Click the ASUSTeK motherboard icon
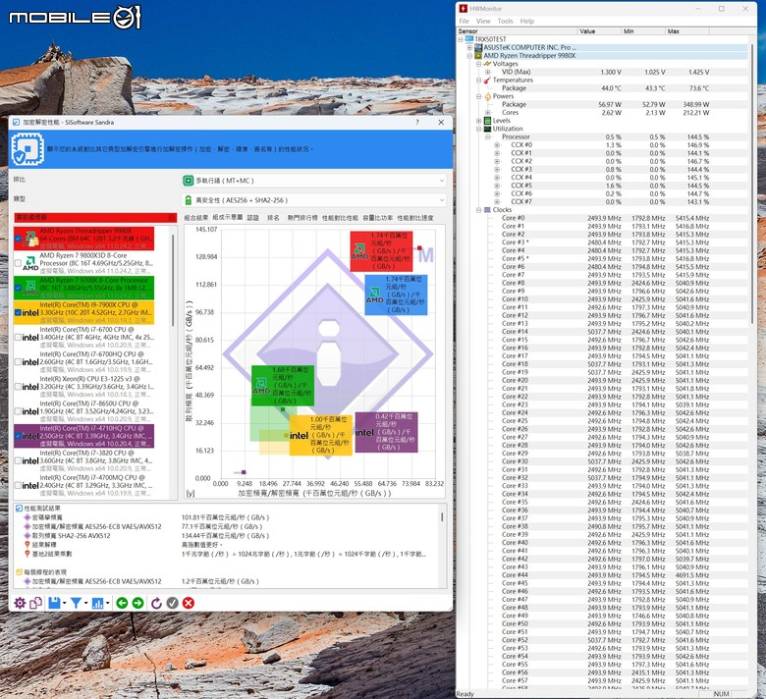The image size is (766, 699). [478, 47]
